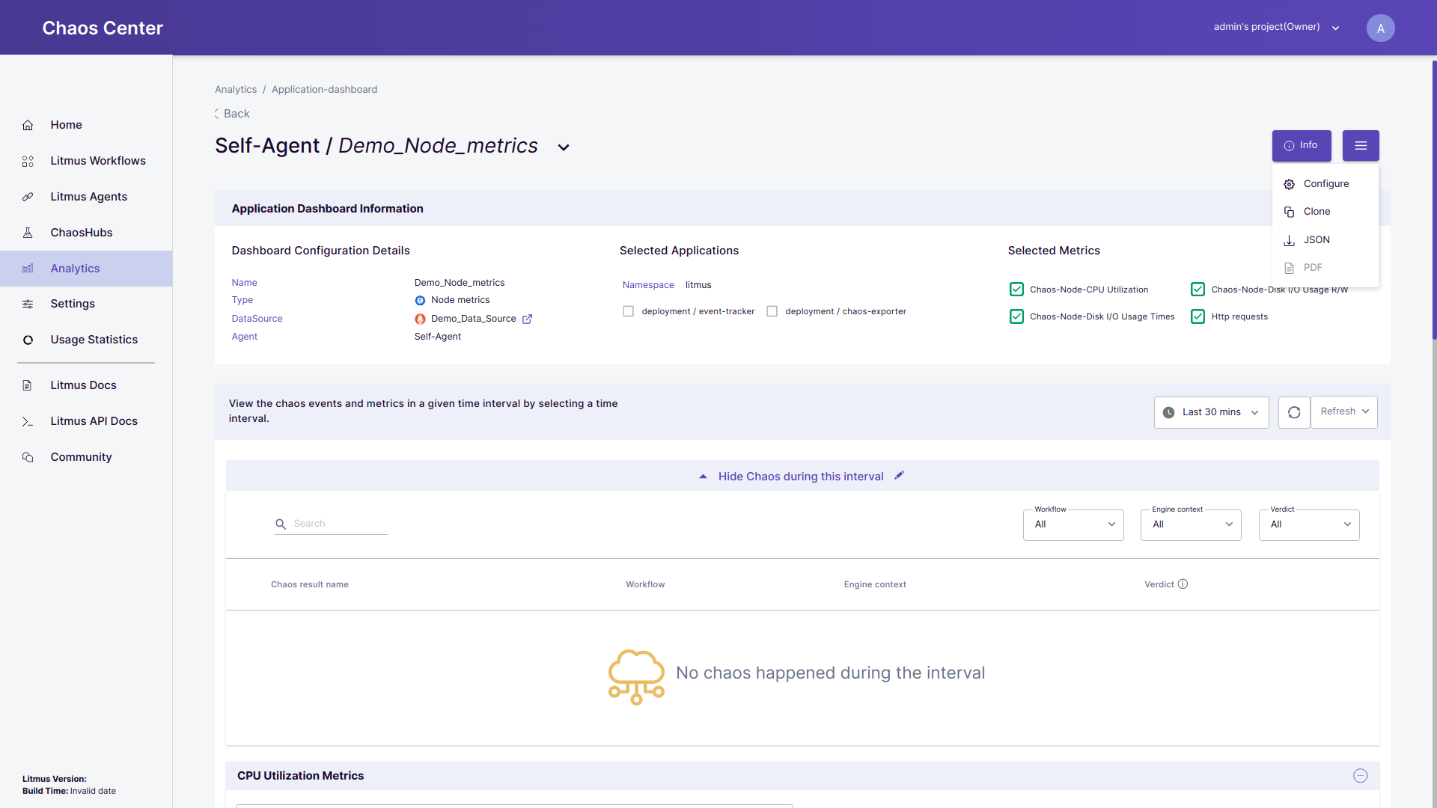
Task: Click the hamburger menu icon button
Action: click(1360, 146)
